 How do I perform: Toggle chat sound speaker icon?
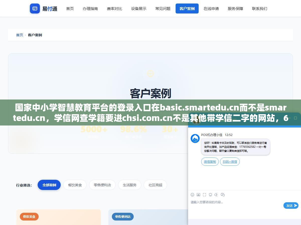tap(216, 195)
